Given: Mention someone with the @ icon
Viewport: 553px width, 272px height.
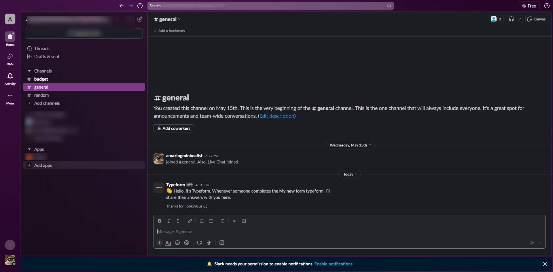Looking at the screenshot, I should tap(187, 243).
